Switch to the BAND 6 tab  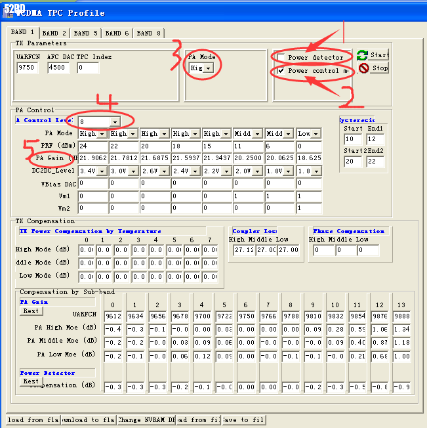pos(117,33)
